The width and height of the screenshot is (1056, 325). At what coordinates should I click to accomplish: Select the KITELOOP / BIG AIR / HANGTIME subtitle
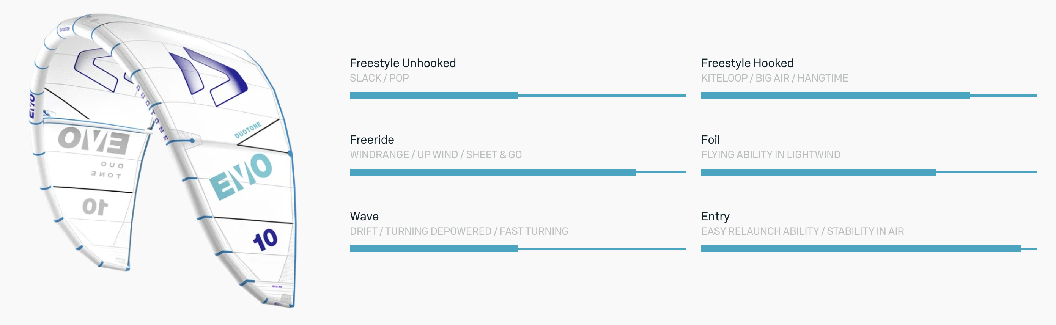[774, 78]
